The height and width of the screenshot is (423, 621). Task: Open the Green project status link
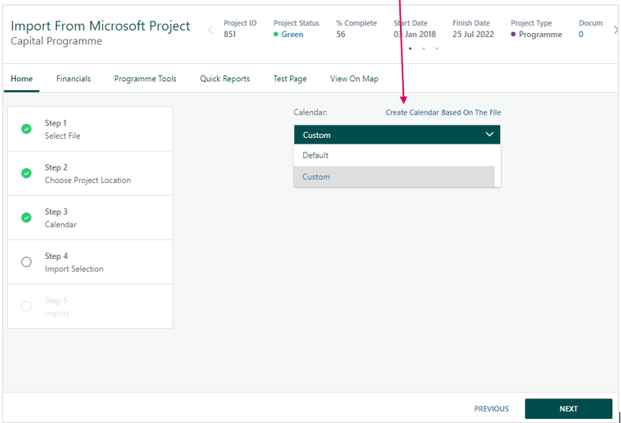[x=292, y=35]
